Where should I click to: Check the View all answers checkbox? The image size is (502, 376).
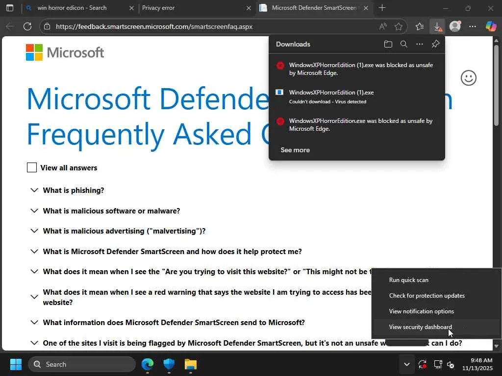click(32, 167)
